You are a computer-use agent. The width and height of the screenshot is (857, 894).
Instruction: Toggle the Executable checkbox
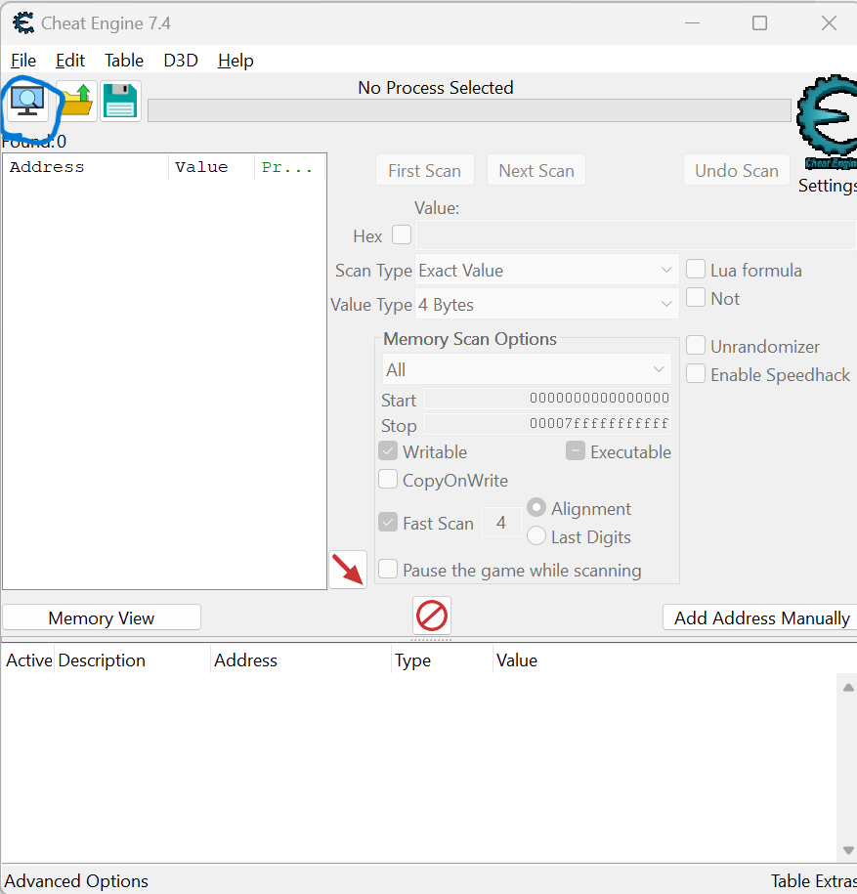pos(576,451)
